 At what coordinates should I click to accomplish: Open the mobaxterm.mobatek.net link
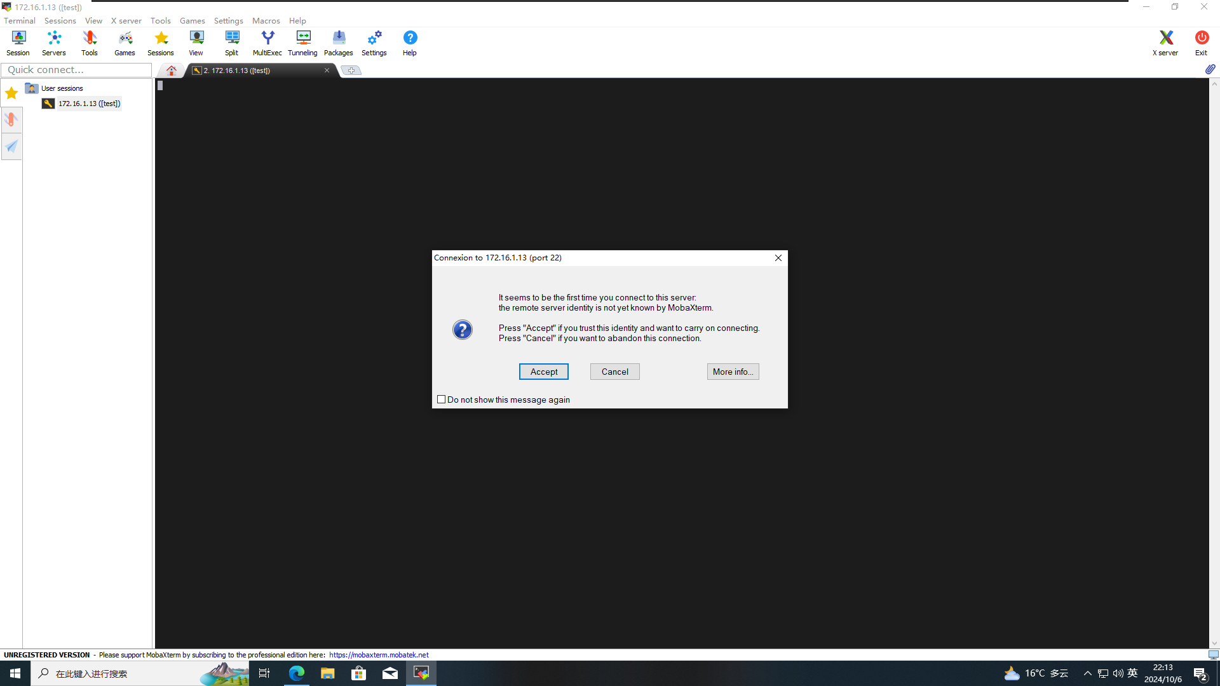coord(379,655)
